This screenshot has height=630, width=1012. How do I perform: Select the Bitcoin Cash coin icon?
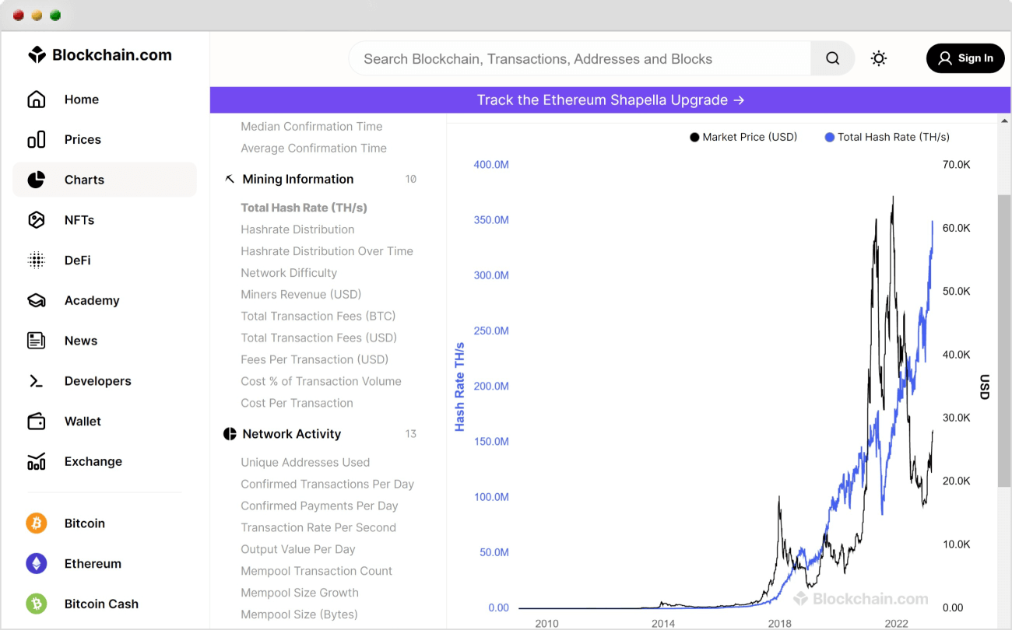pyautogui.click(x=37, y=604)
